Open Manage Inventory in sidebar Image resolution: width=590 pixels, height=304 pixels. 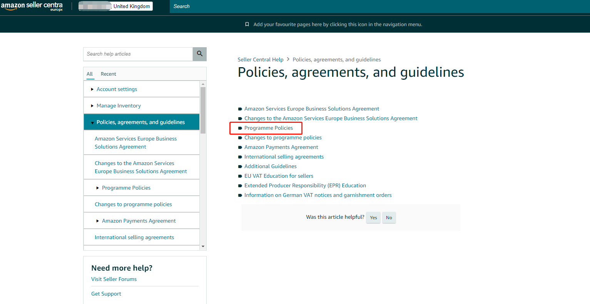click(119, 106)
